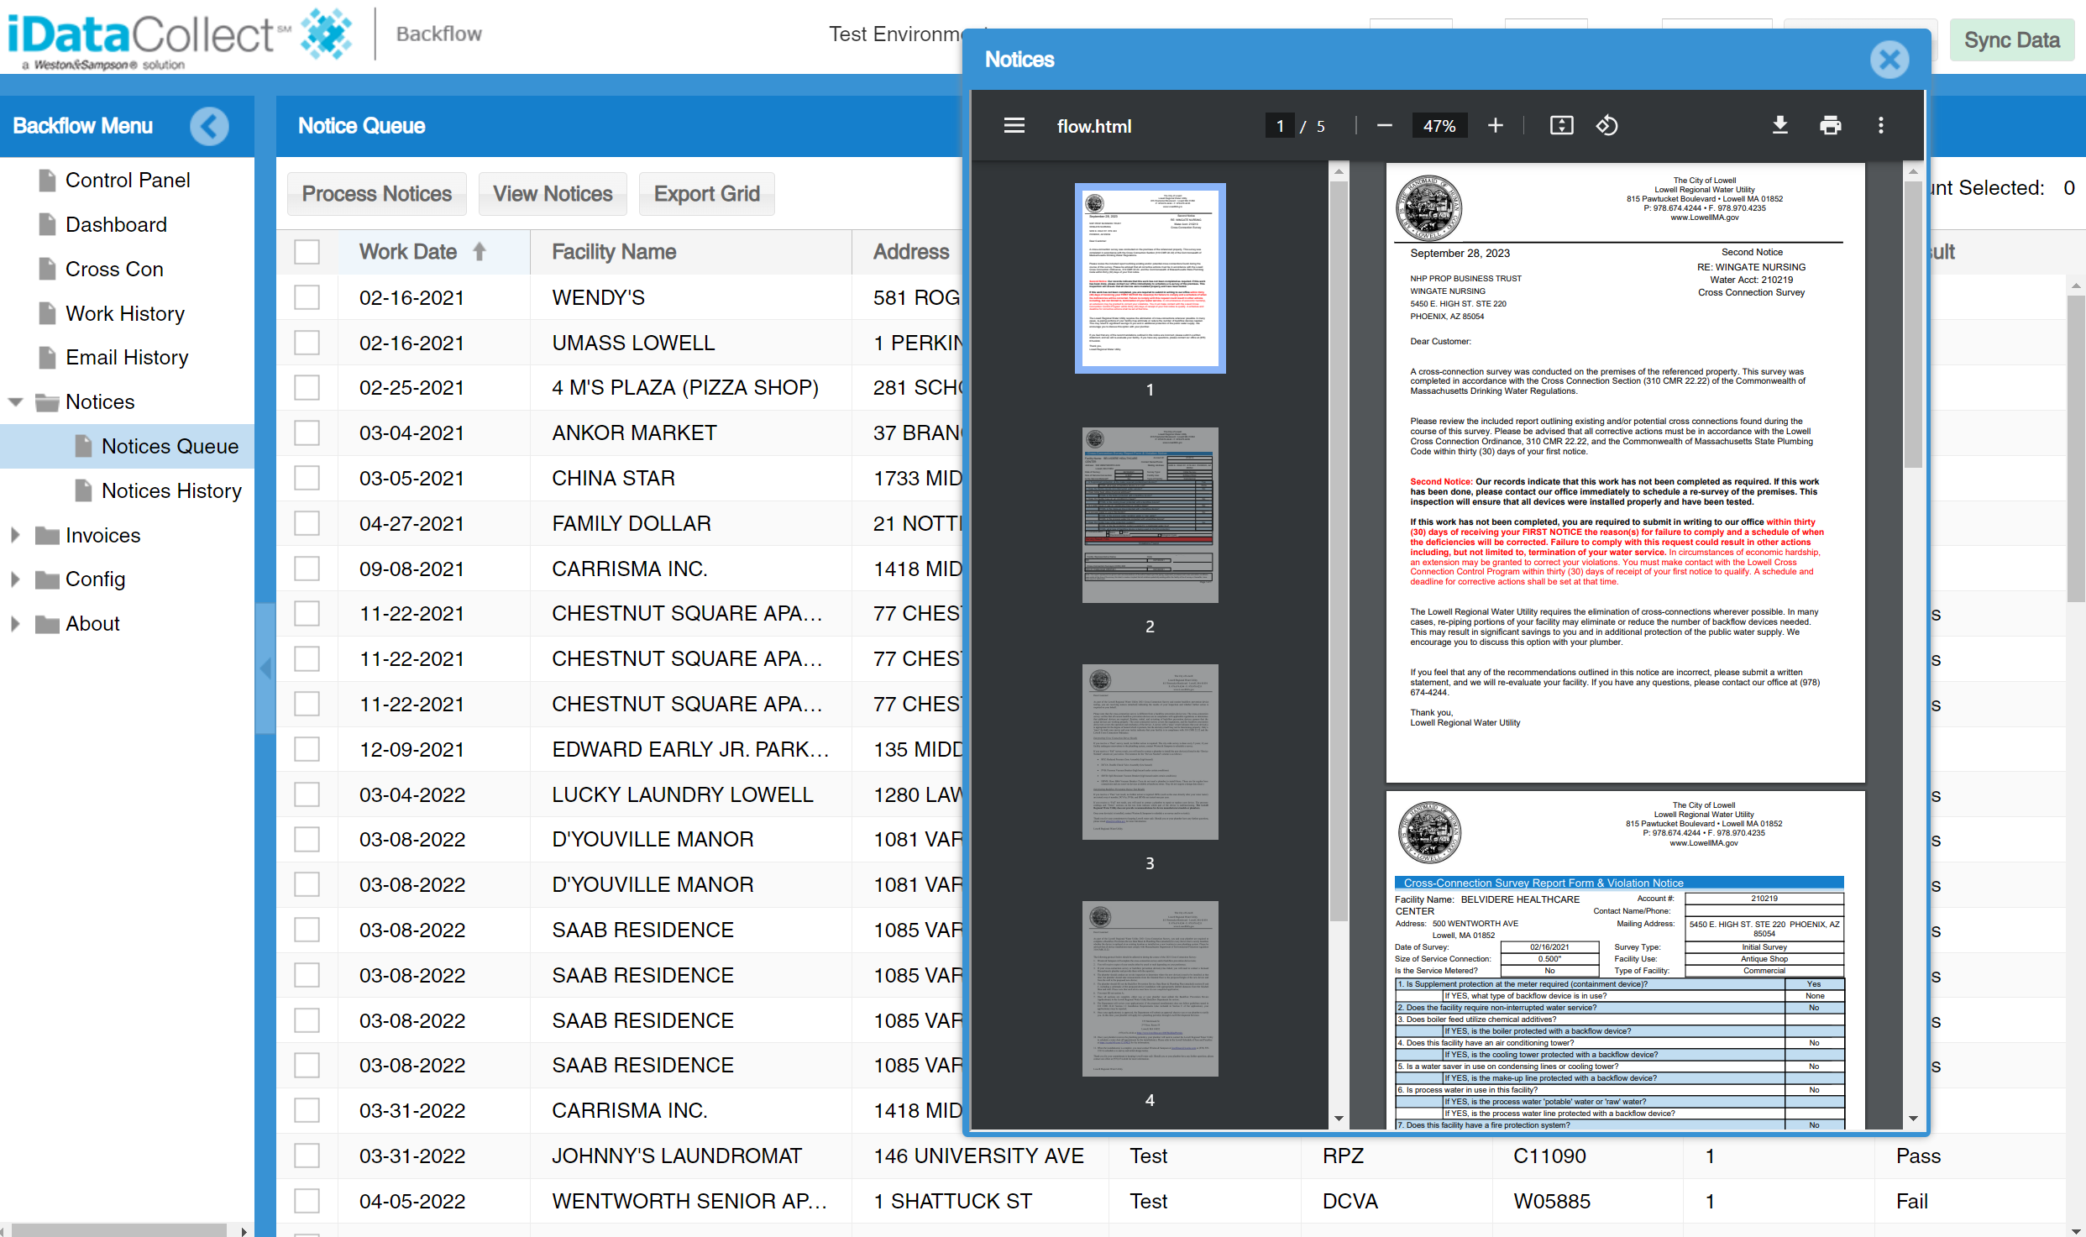This screenshot has height=1237, width=2086.
Task: Collapse the Backflow Menu with arrow icon
Action: pos(209,127)
